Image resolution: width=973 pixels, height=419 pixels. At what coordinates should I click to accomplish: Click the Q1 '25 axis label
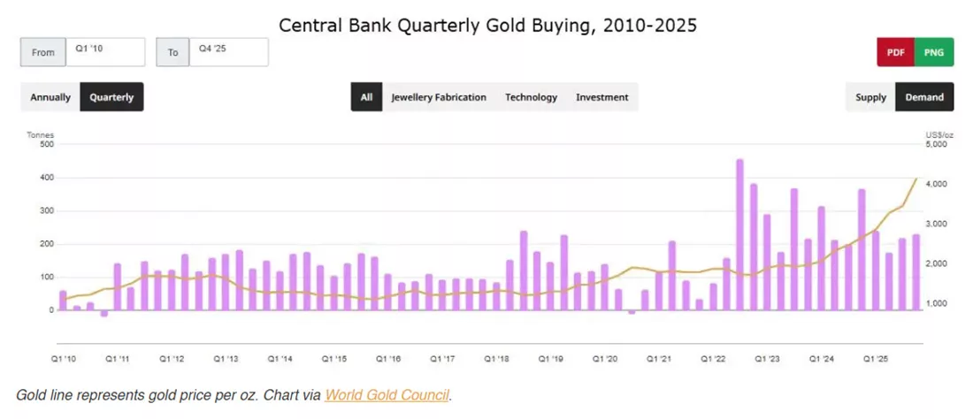point(876,359)
